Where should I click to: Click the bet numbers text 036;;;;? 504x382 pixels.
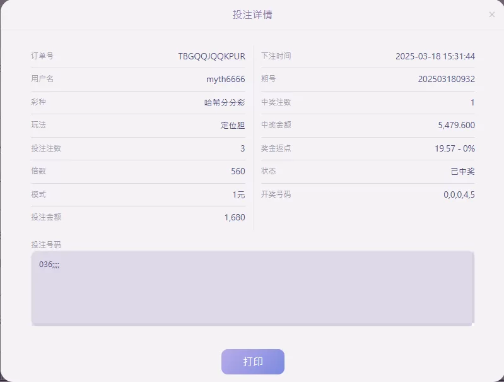click(49, 265)
